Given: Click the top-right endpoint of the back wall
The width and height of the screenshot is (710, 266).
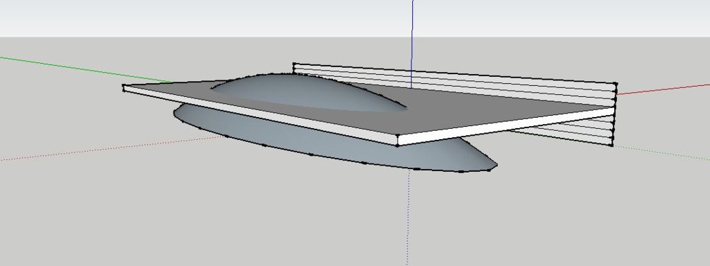Looking at the screenshot, I should click(x=616, y=84).
